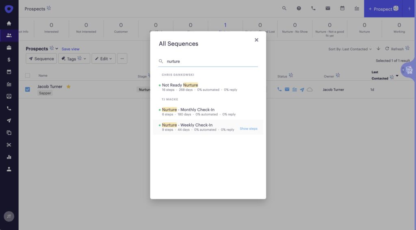Viewport: 416px width, 230px height.
Task: Click the Last Contacted column sort caret
Action: pyautogui.click(x=397, y=76)
